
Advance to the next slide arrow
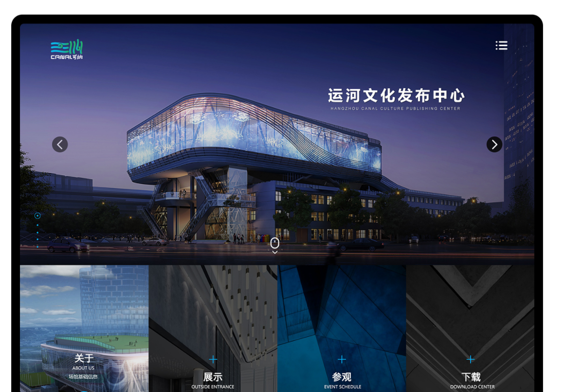[494, 145]
